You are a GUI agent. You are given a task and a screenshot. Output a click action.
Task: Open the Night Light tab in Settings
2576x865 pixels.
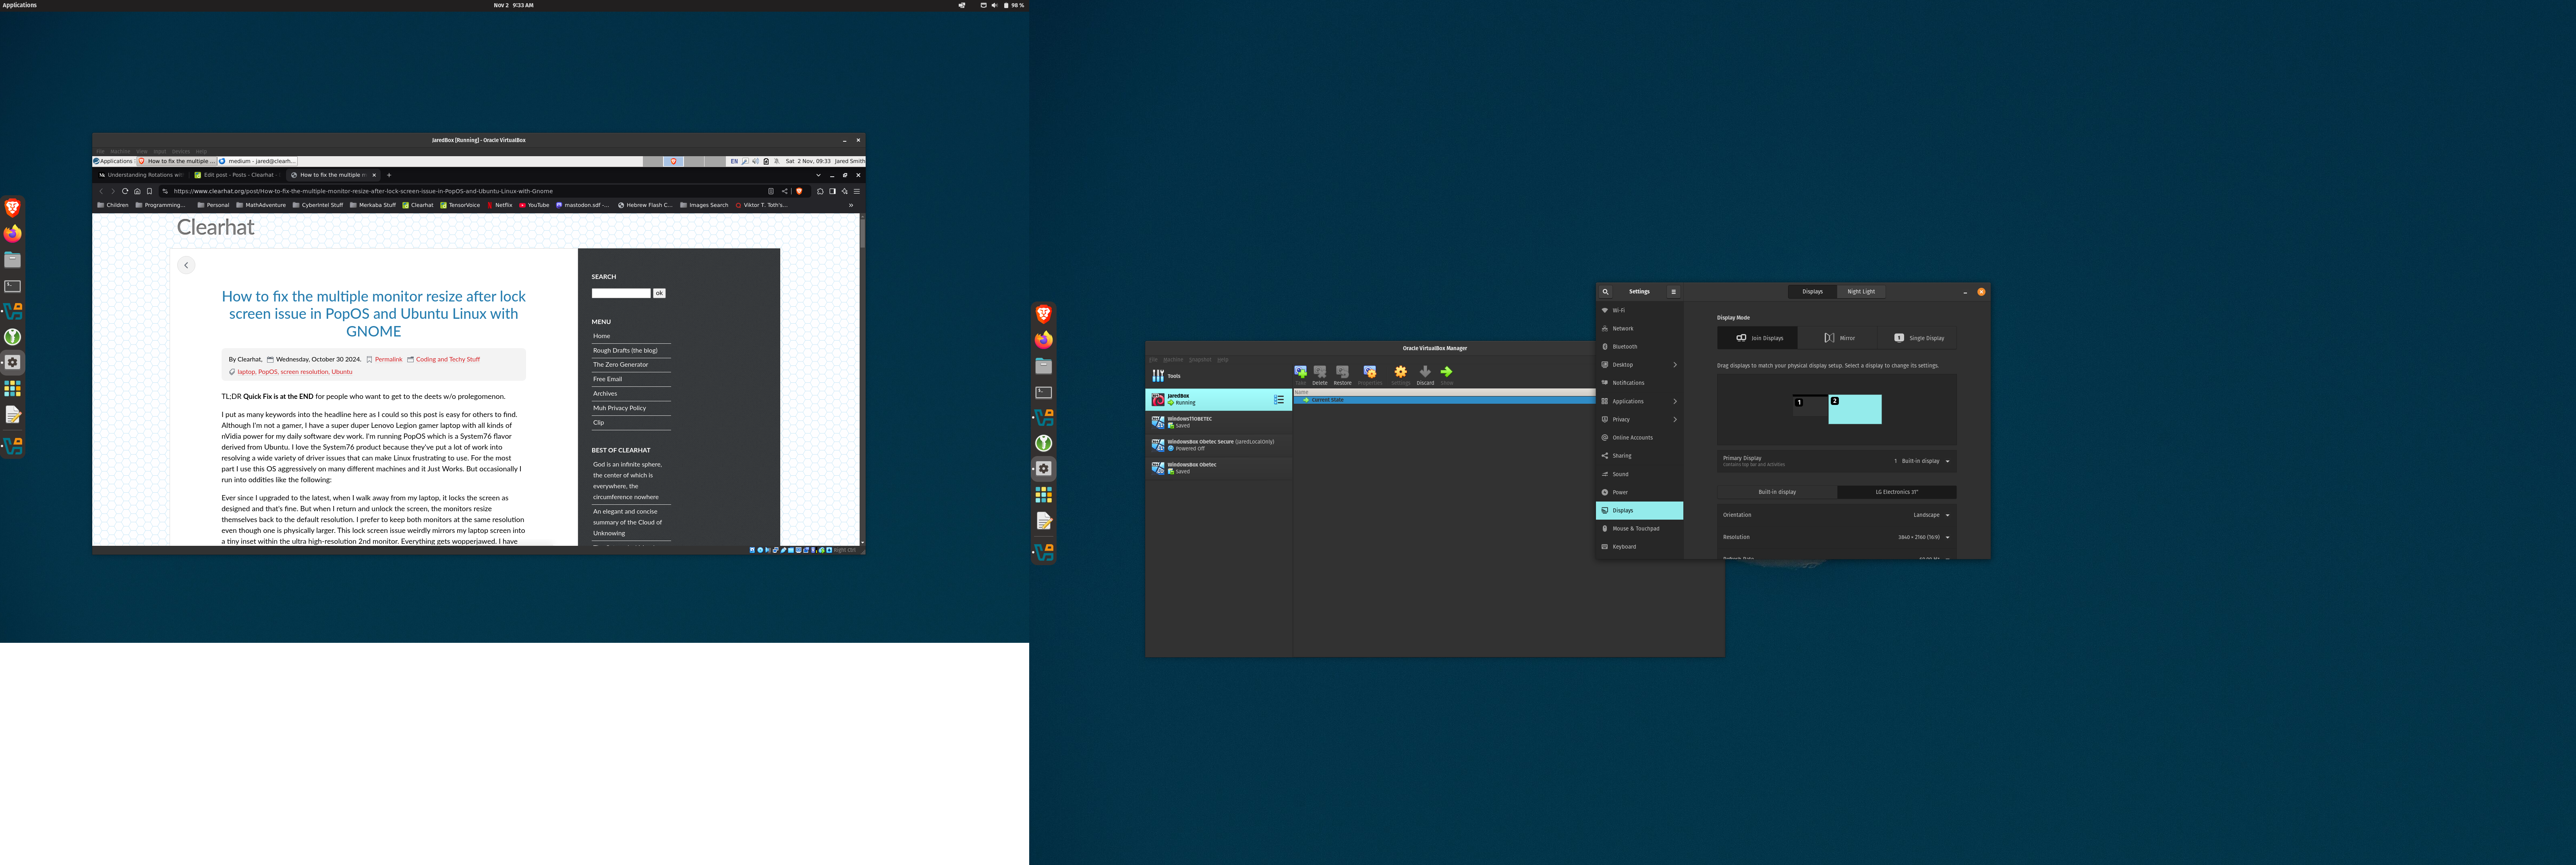[1861, 292]
